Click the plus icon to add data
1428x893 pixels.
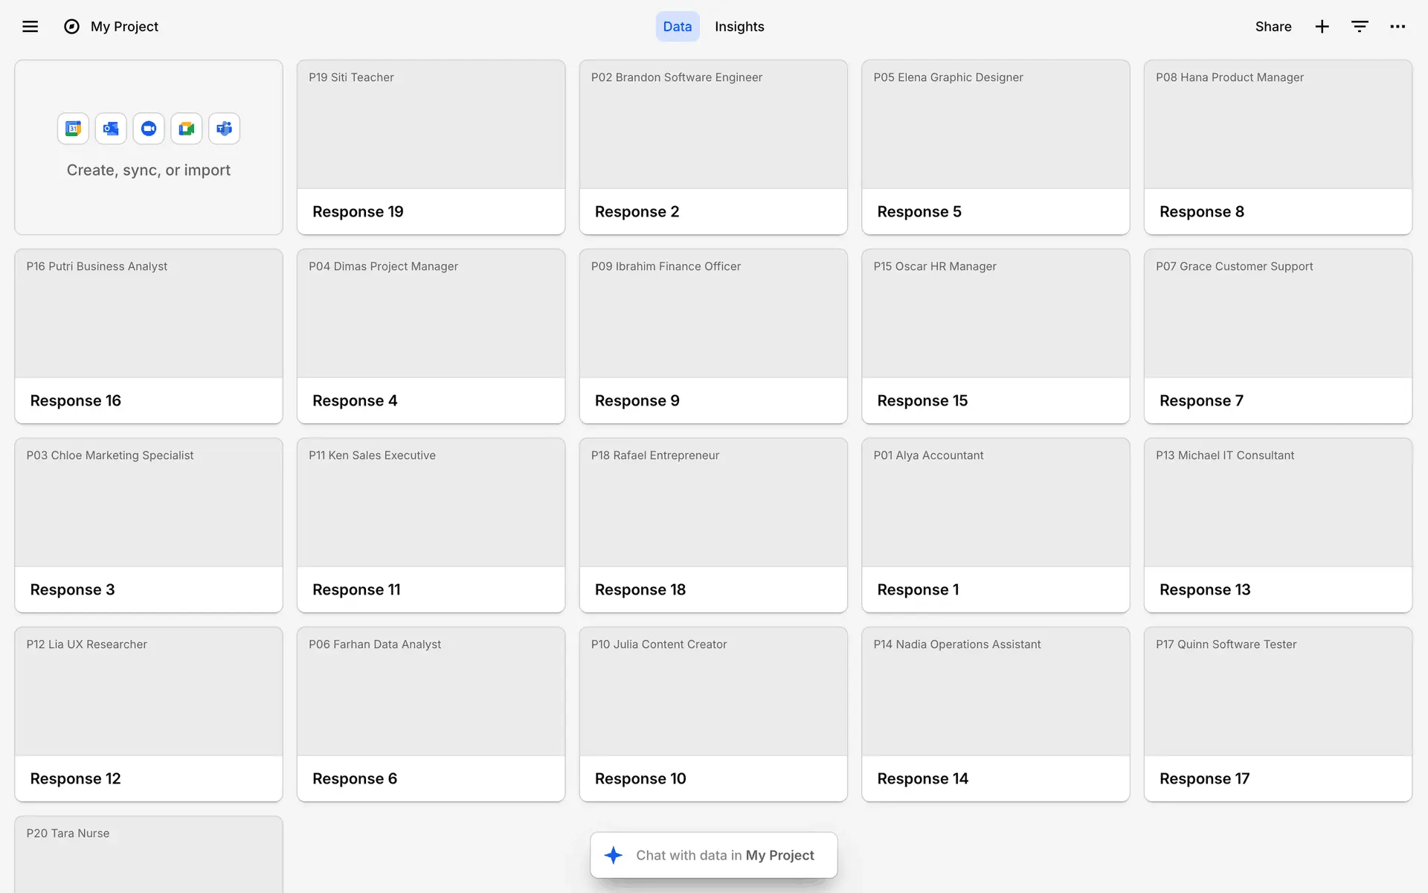pyautogui.click(x=1322, y=27)
